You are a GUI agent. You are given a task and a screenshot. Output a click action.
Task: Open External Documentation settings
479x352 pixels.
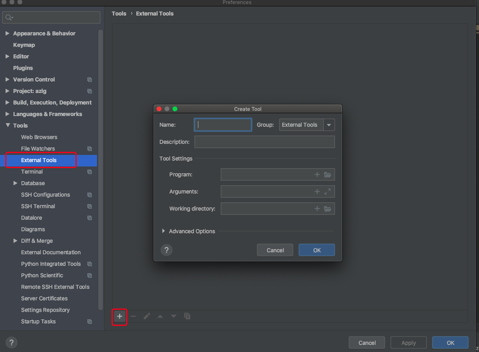pyautogui.click(x=51, y=252)
